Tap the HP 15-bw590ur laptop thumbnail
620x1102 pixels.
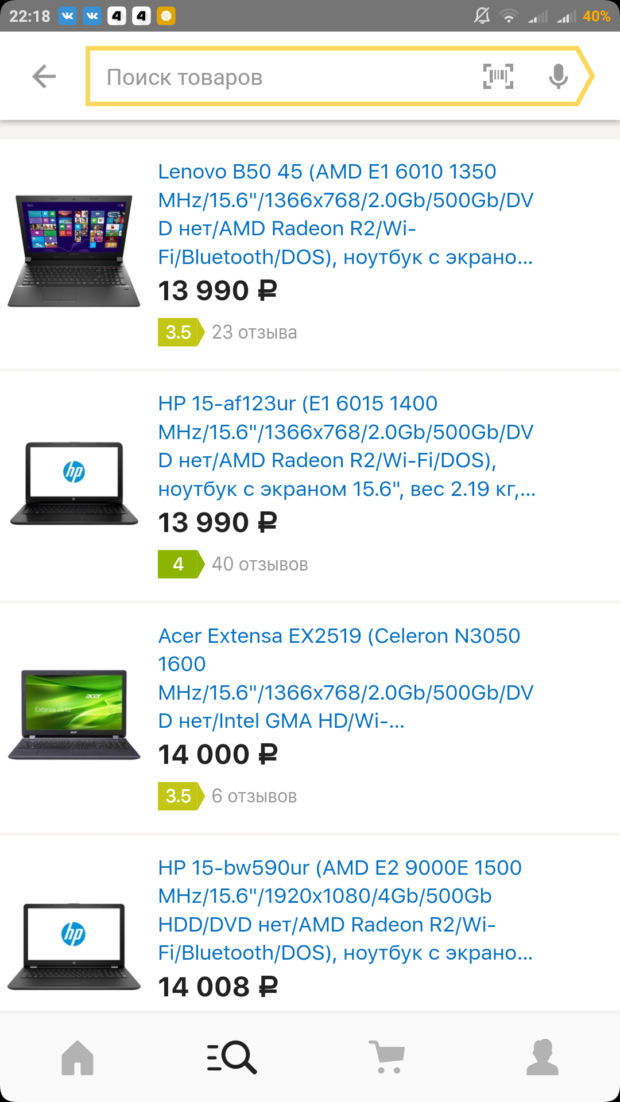(x=74, y=946)
